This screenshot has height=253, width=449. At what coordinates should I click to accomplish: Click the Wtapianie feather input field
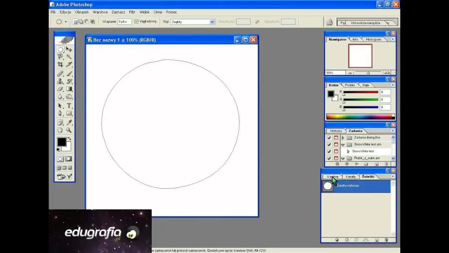coord(124,22)
